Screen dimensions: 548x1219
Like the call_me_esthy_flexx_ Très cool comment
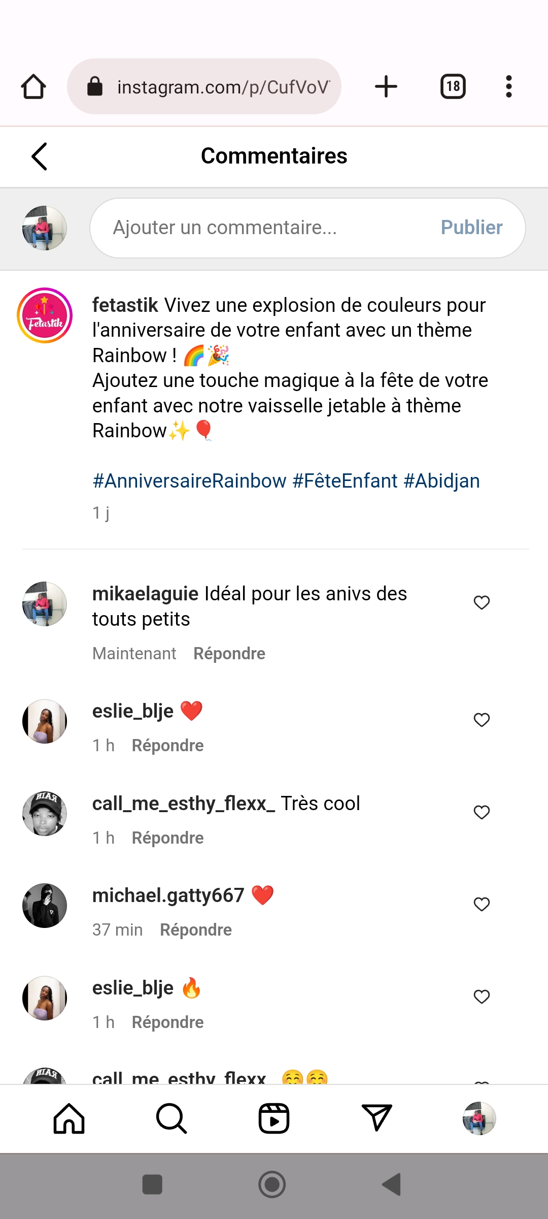pyautogui.click(x=482, y=812)
